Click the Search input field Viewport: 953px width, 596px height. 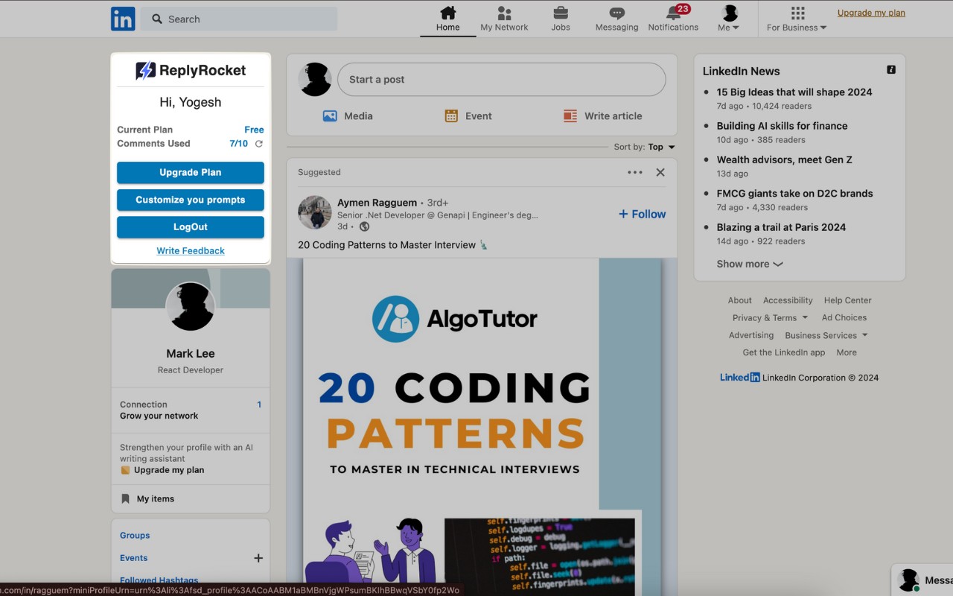pos(239,19)
